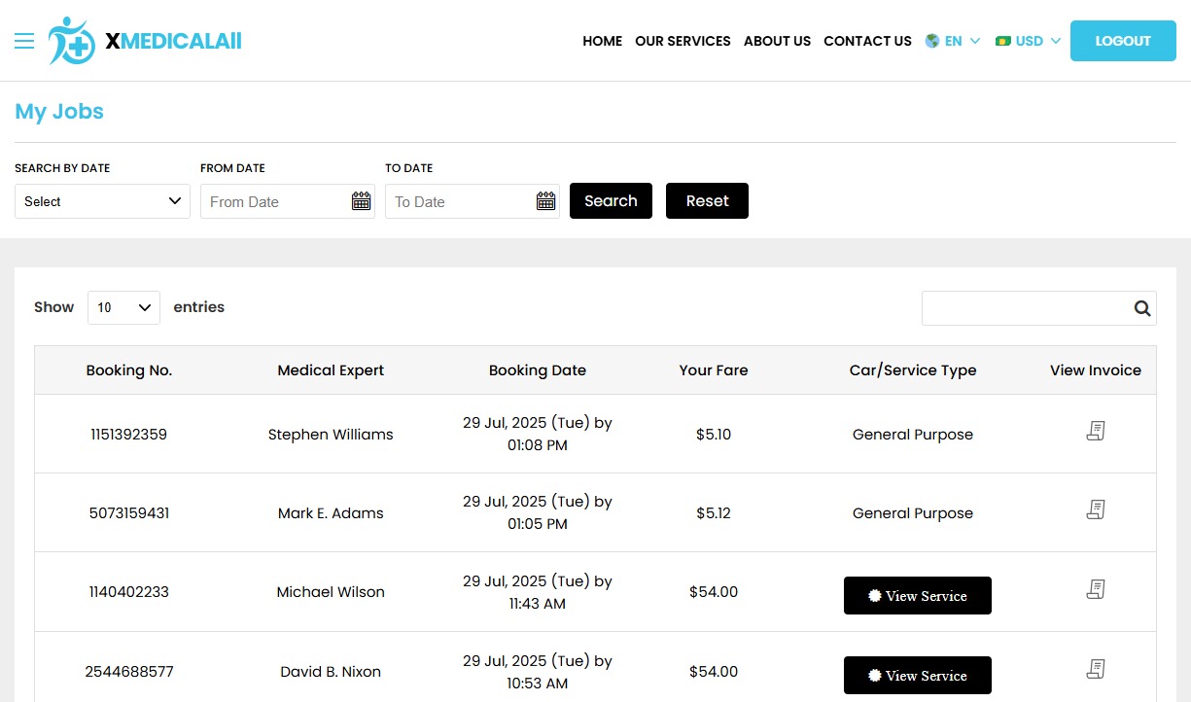The image size is (1191, 702).
Task: Click the XMedicalAll logo
Action: tap(146, 41)
